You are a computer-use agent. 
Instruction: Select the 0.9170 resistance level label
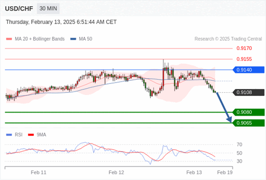click(x=244, y=48)
